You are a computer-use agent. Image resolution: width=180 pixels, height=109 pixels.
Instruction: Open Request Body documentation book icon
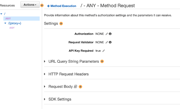[75, 86]
